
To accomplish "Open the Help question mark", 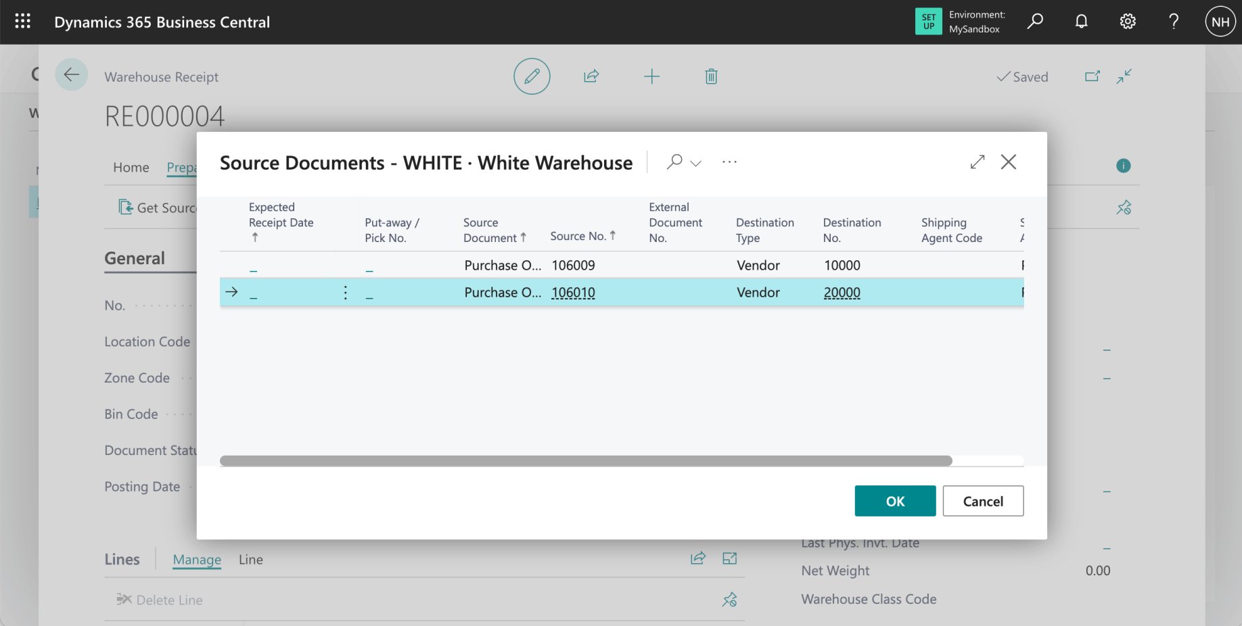I will click(x=1174, y=22).
